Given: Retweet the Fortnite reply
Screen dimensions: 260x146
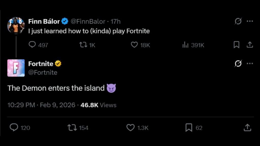Looking at the screenshot, I should tap(73, 128).
